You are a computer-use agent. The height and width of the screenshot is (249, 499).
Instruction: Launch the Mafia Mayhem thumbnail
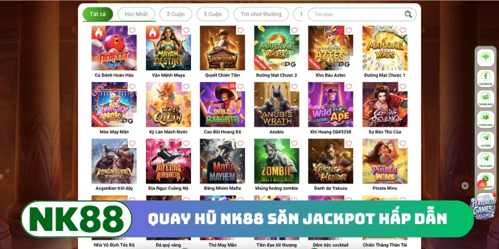pyautogui.click(x=223, y=161)
